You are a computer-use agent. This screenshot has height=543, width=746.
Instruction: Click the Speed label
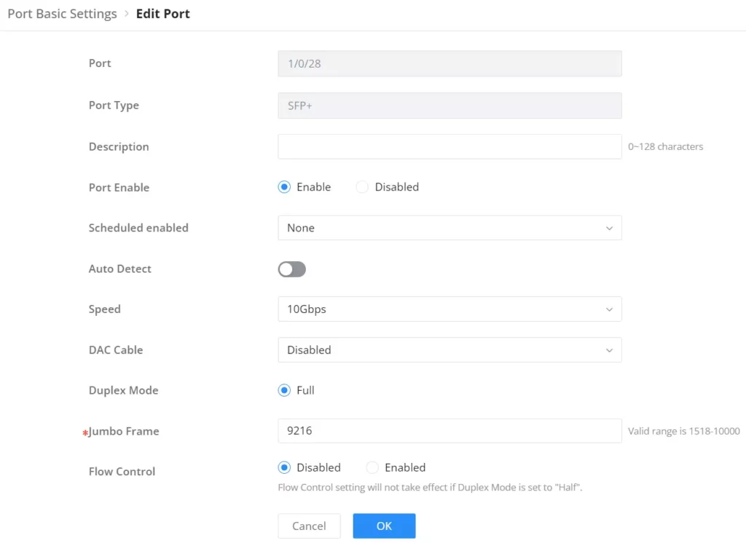click(105, 309)
